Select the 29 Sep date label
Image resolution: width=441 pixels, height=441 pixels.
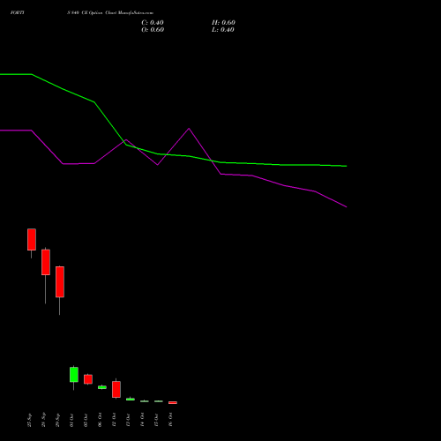pos(57,420)
